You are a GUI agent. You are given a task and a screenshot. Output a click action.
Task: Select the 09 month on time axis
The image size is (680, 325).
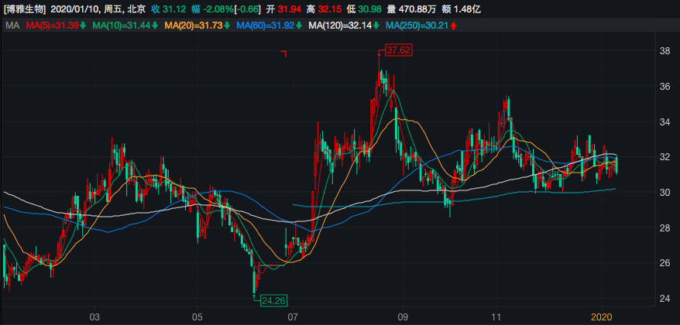coord(403,317)
